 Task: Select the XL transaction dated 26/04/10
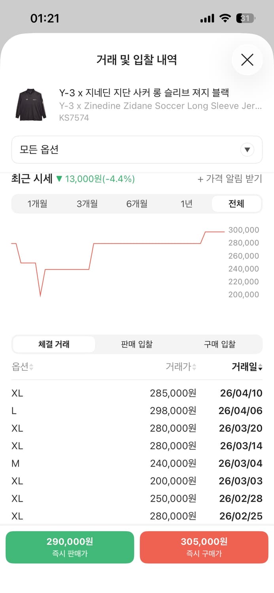(x=137, y=393)
